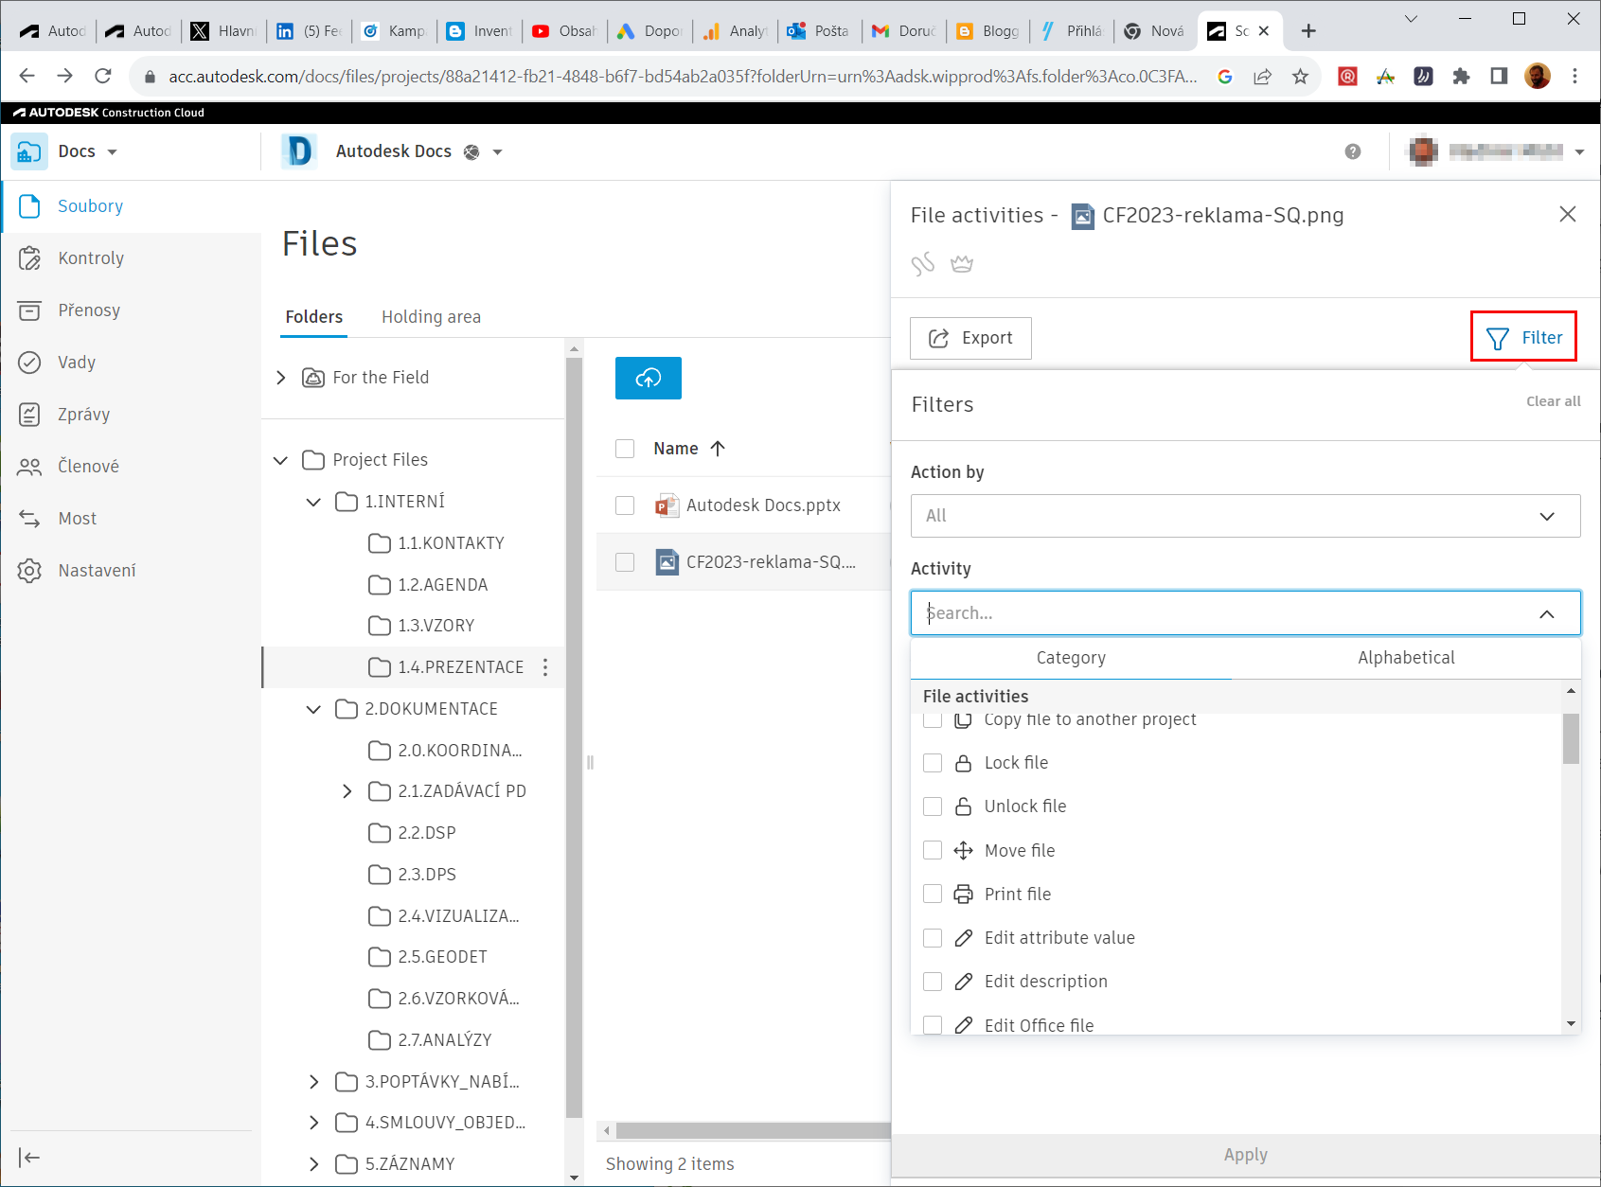The image size is (1601, 1187).
Task: Click the Export button
Action: (970, 338)
